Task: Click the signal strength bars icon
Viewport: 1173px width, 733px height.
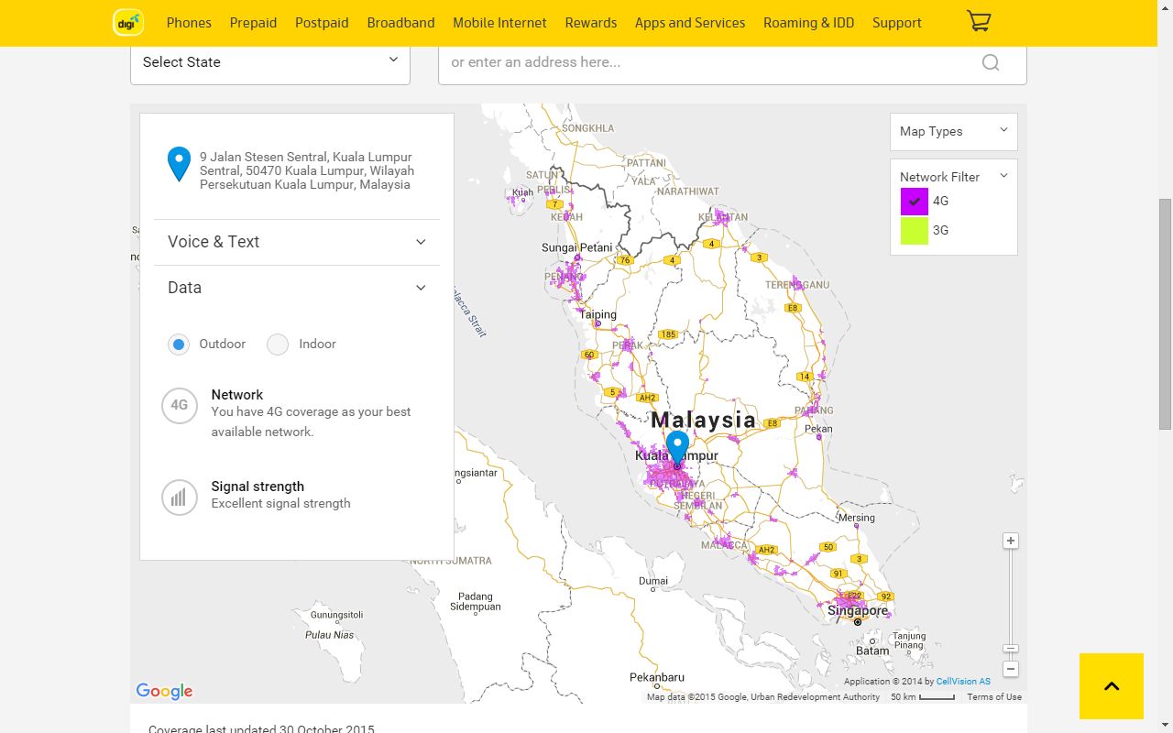Action: [180, 498]
